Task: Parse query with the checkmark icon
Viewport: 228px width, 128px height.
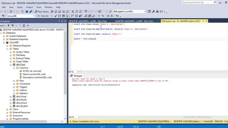Action: [56, 16]
